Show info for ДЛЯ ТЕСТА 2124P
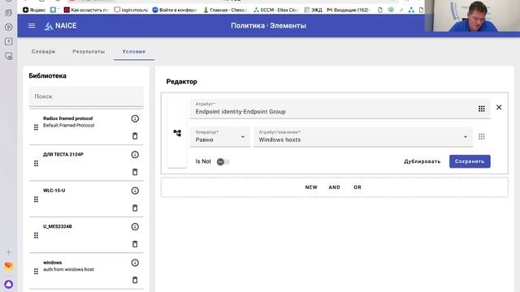Image resolution: width=520 pixels, height=292 pixels. (135, 155)
